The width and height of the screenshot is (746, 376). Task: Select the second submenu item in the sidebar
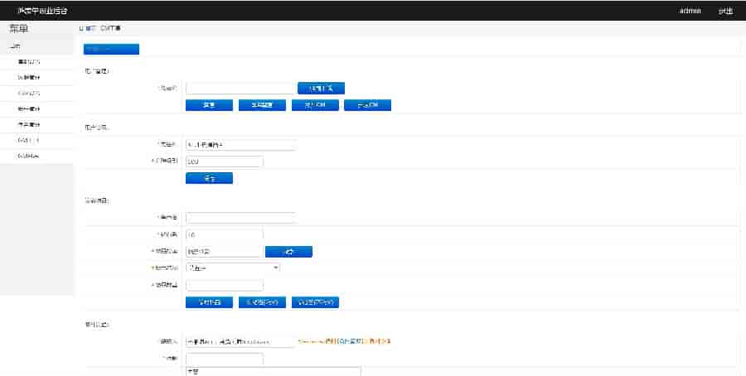[28, 77]
